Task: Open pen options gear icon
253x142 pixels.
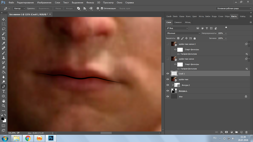Action: pos(98,8)
